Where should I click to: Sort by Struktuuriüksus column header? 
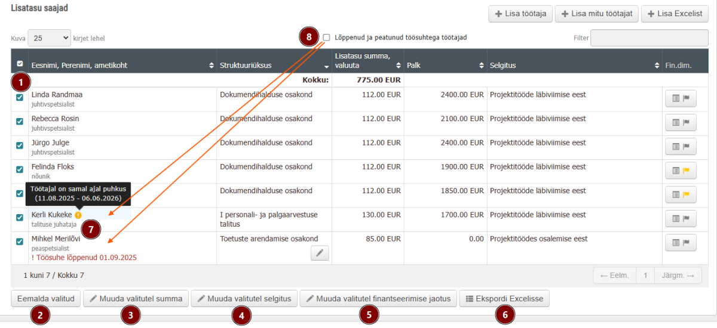tap(274, 65)
